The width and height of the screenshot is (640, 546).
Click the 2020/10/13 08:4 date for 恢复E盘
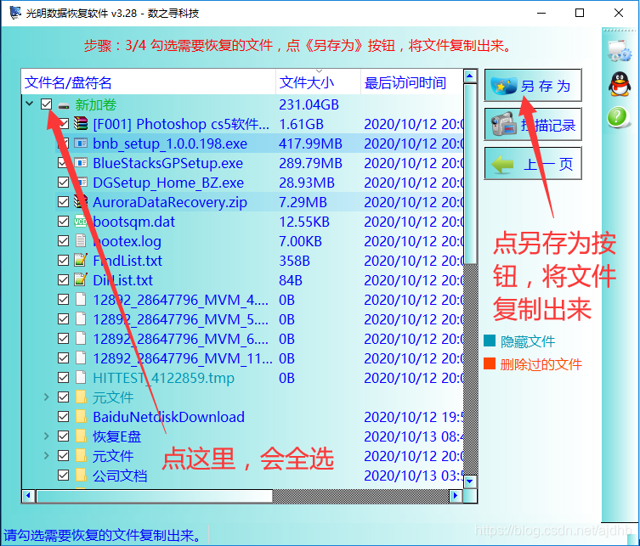(x=413, y=436)
